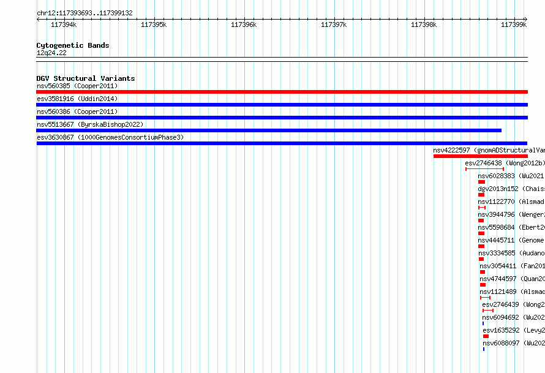
Task: Open esv3630867 (1000GenomesConsortiumPhase3) label
Action: click(110, 137)
